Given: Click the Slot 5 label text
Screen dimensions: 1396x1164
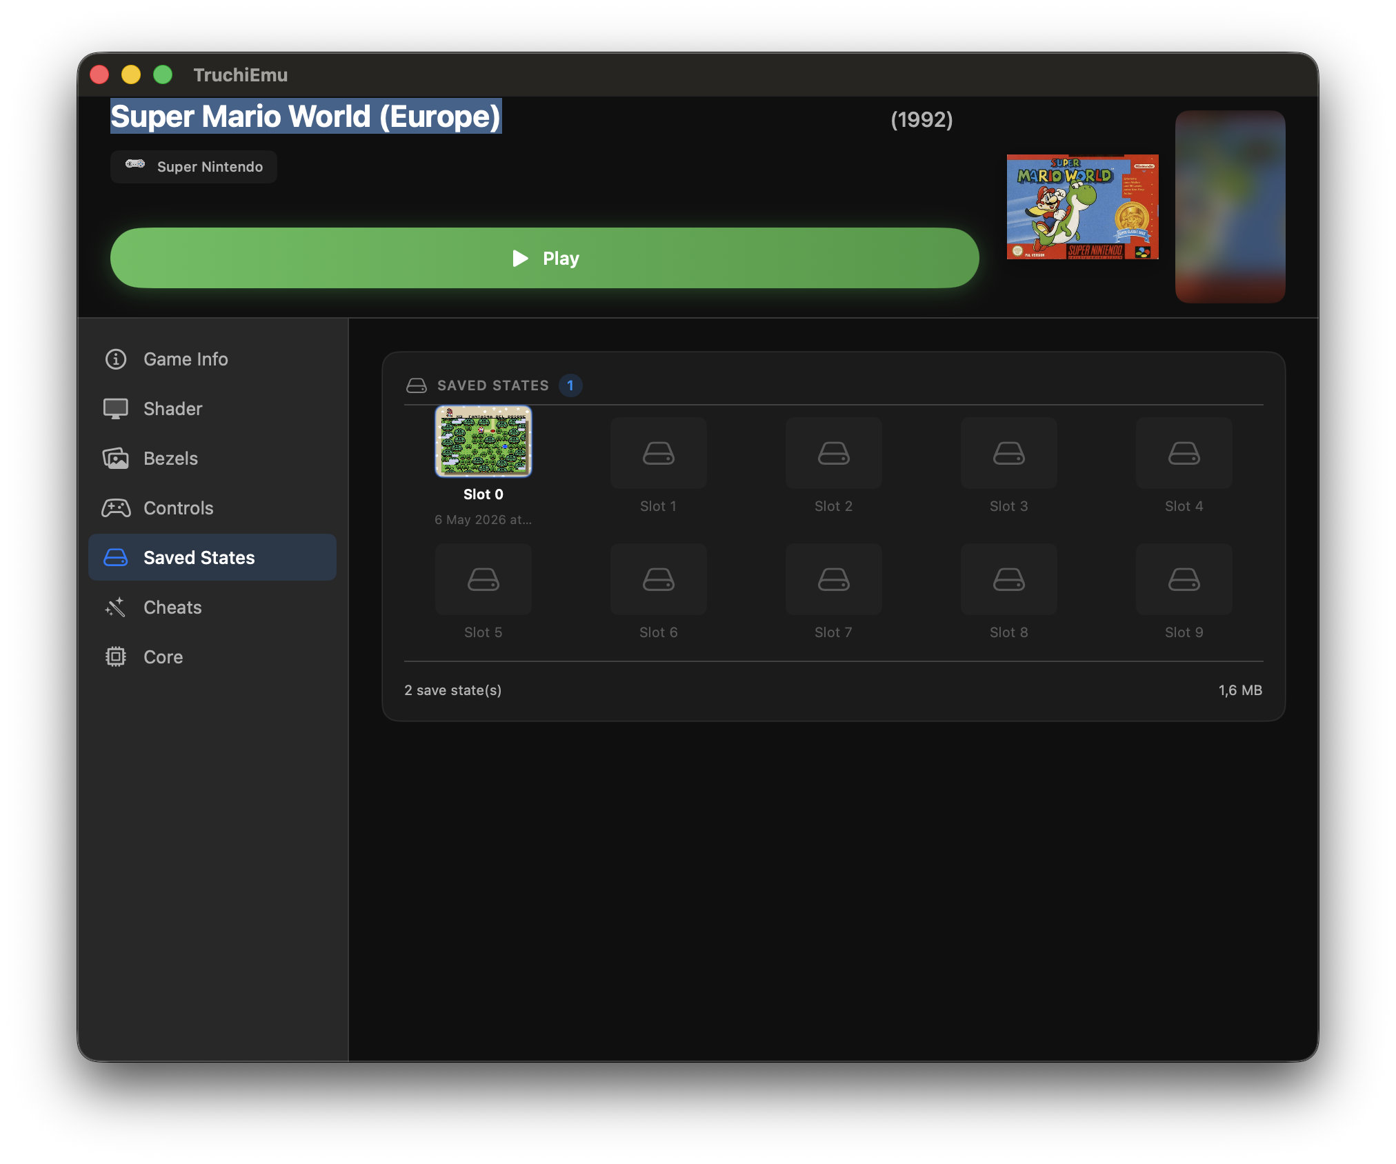Looking at the screenshot, I should 483,632.
